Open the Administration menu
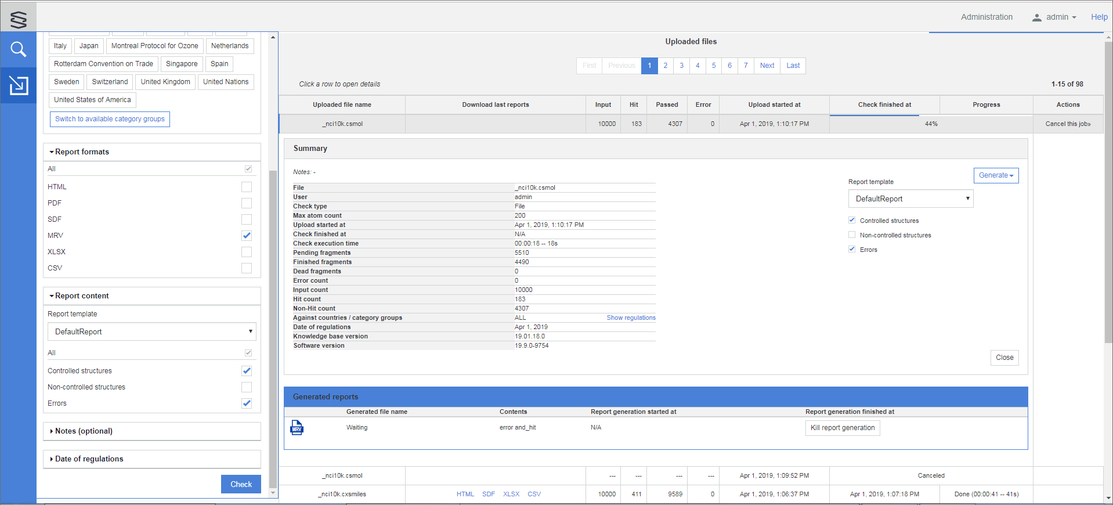This screenshot has width=1113, height=505. [986, 17]
